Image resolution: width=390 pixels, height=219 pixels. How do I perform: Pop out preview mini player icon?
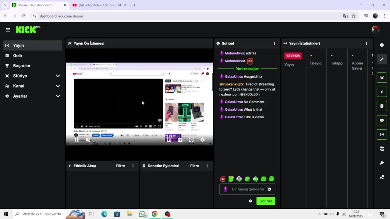tap(169, 140)
